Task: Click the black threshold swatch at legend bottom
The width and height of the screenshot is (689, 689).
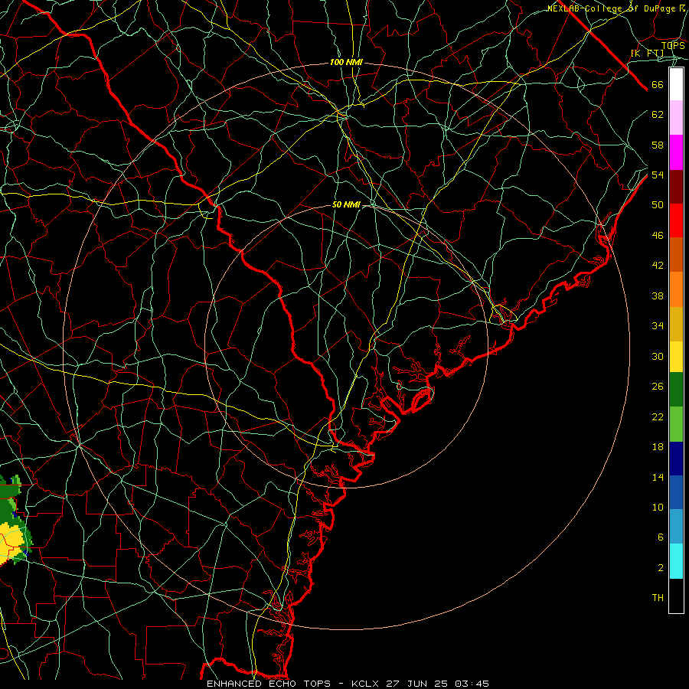Action: (x=676, y=596)
